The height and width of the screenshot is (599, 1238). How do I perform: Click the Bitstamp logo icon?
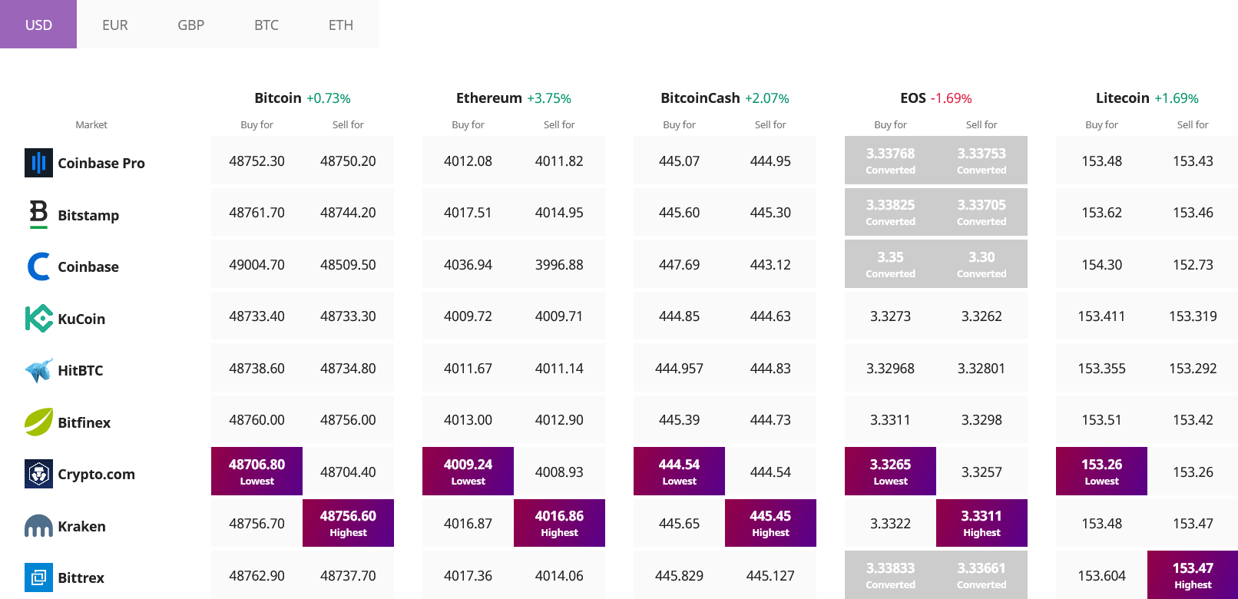[38, 214]
